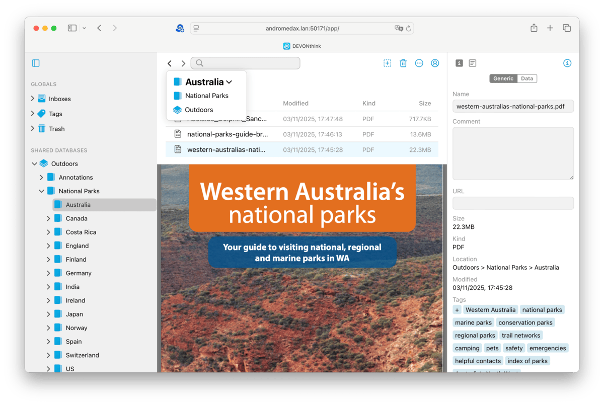Screen dimensions: 604x405
Task: Choose Outdoors in the path popup
Action: pos(199,110)
